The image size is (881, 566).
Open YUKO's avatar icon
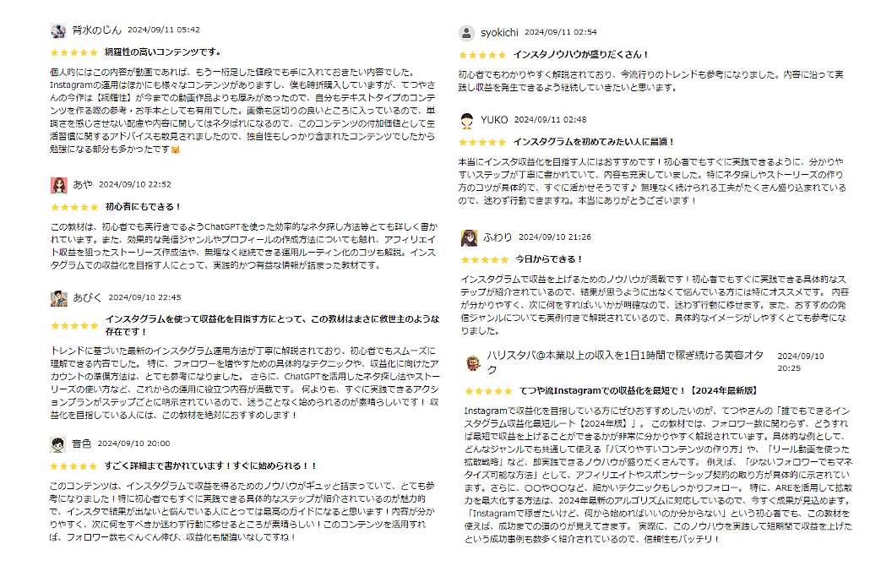click(x=467, y=120)
